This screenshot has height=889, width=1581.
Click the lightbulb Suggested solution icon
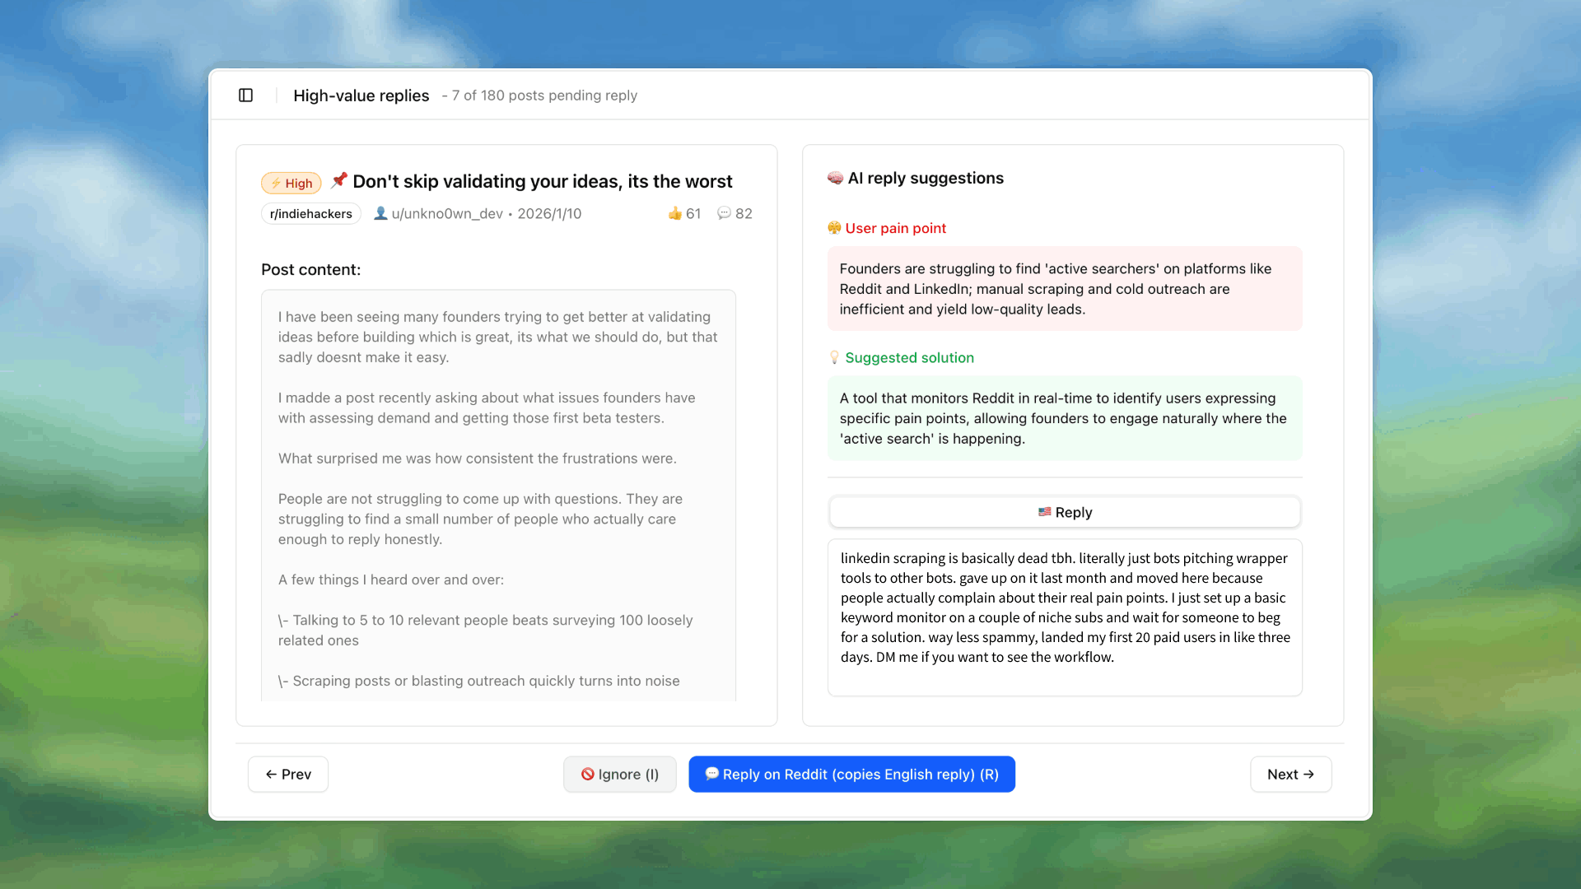coord(834,357)
